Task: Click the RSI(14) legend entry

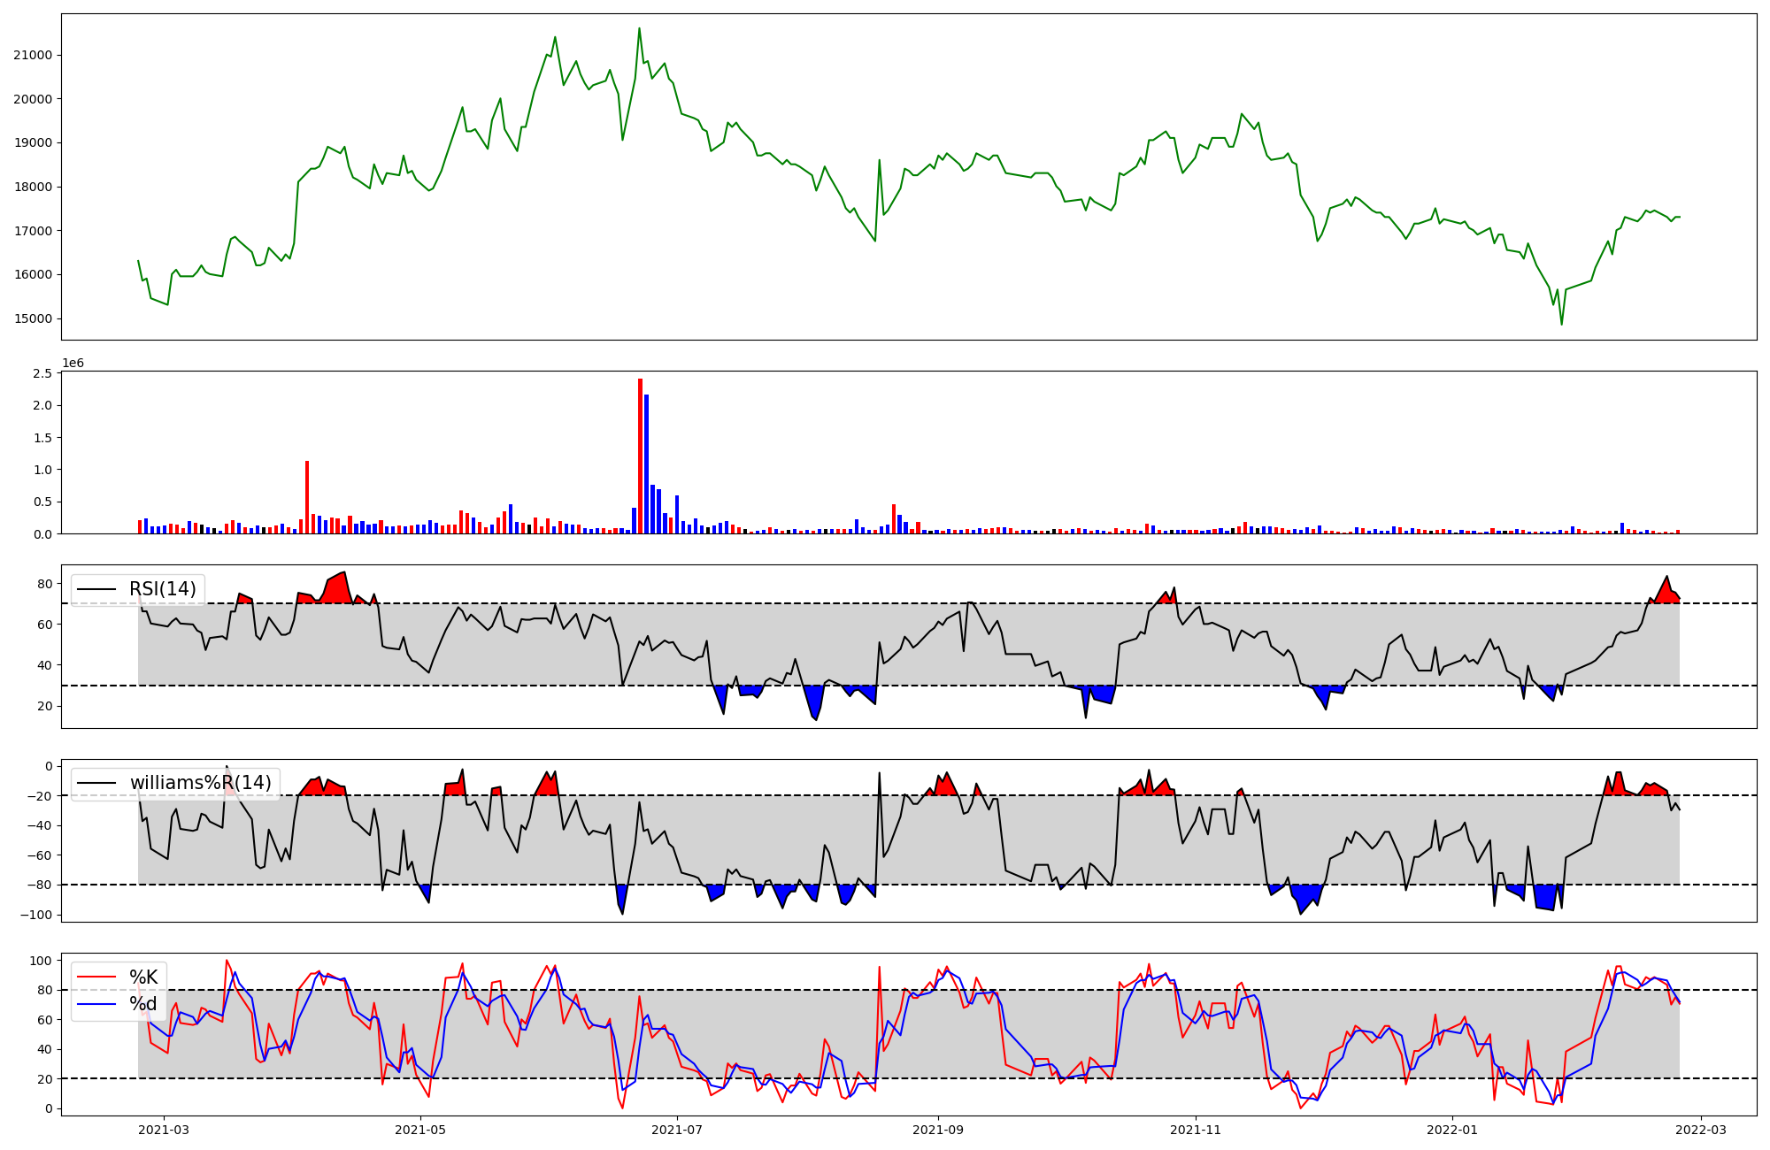Action: [x=162, y=589]
